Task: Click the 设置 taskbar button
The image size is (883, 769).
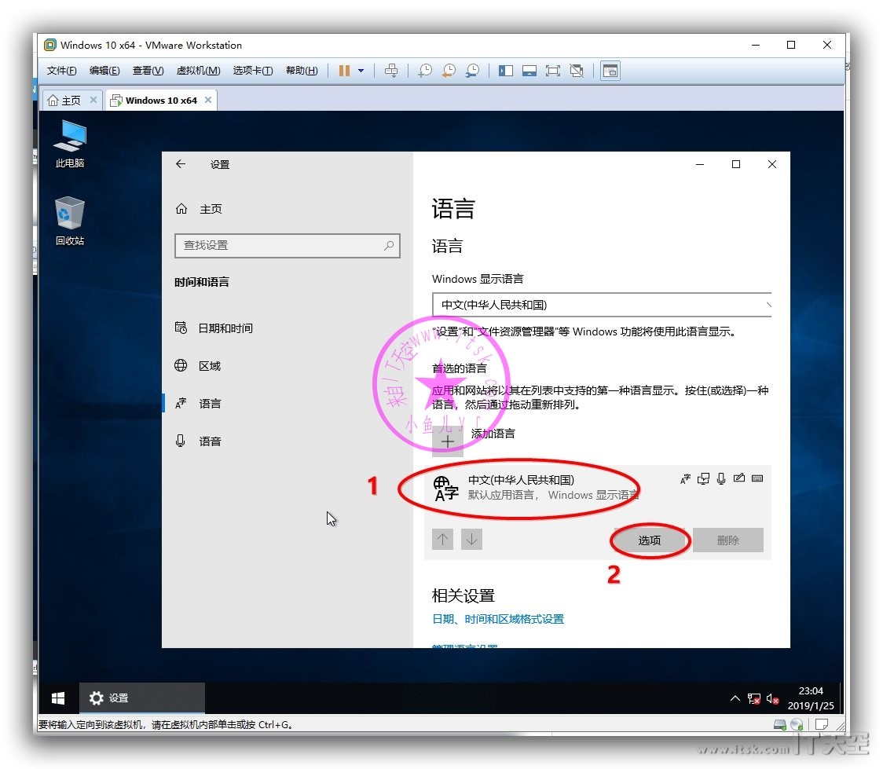Action: 142,698
